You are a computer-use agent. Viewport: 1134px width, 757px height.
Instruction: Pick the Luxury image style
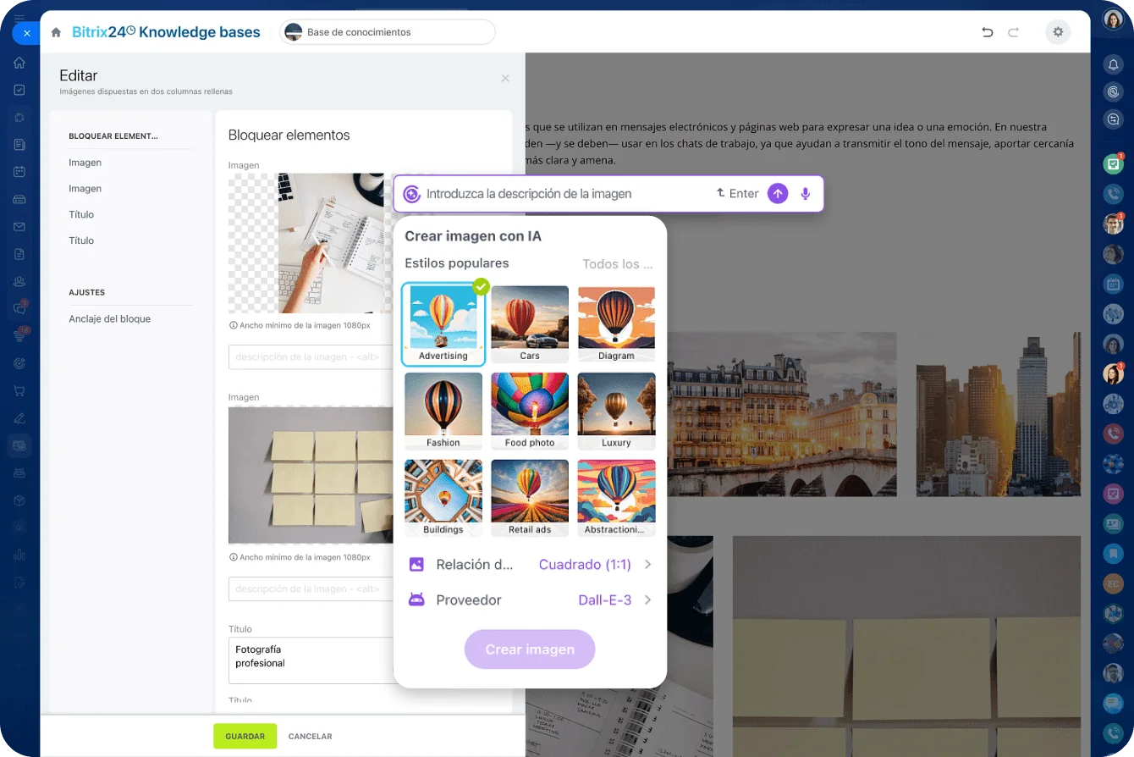[616, 411]
